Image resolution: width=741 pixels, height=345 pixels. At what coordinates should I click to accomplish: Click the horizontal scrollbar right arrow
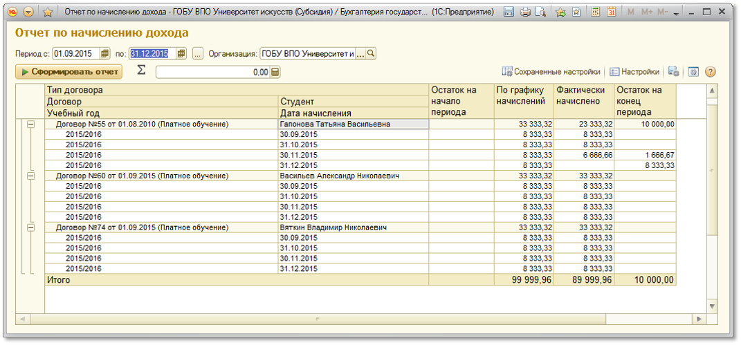tap(699, 319)
